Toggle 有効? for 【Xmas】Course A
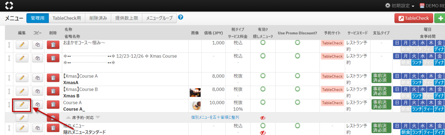445x135 pixels. point(263,76)
